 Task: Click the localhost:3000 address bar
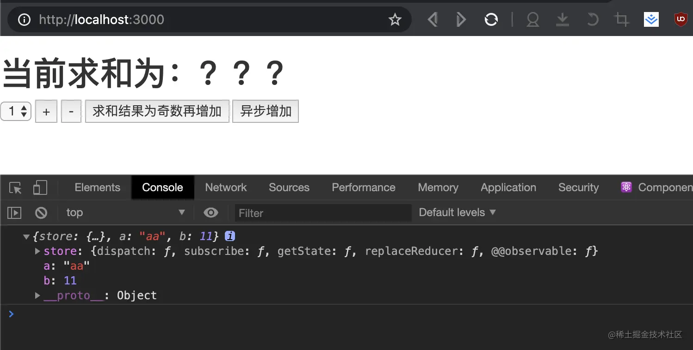[x=209, y=19]
